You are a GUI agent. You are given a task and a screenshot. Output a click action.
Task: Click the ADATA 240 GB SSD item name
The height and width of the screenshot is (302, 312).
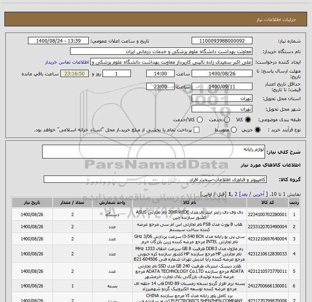(190, 271)
